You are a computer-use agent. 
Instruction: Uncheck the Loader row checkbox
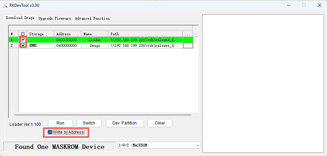(x=23, y=40)
